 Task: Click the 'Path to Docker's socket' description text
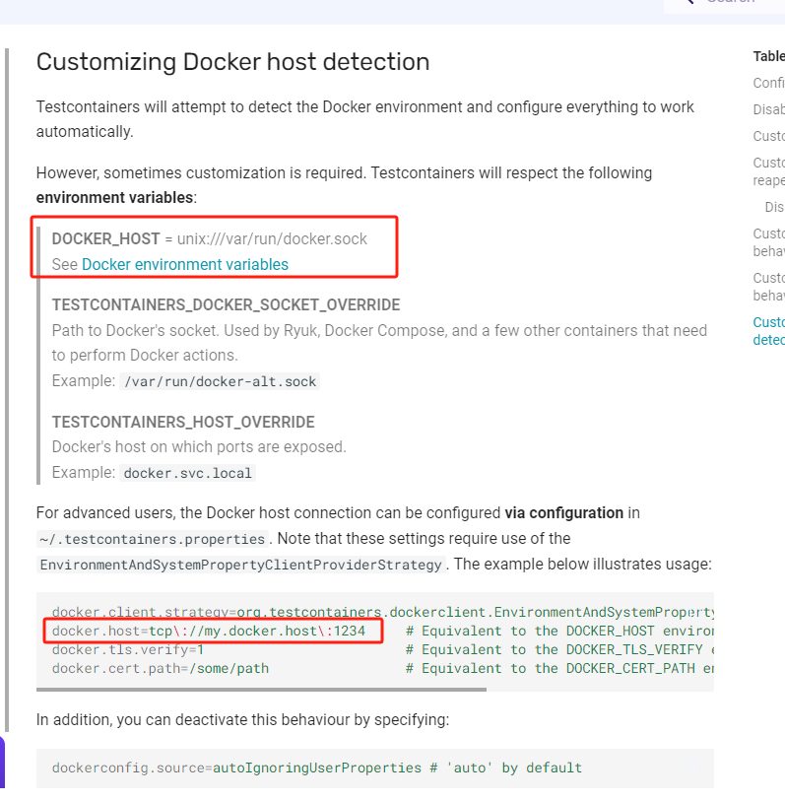(379, 343)
